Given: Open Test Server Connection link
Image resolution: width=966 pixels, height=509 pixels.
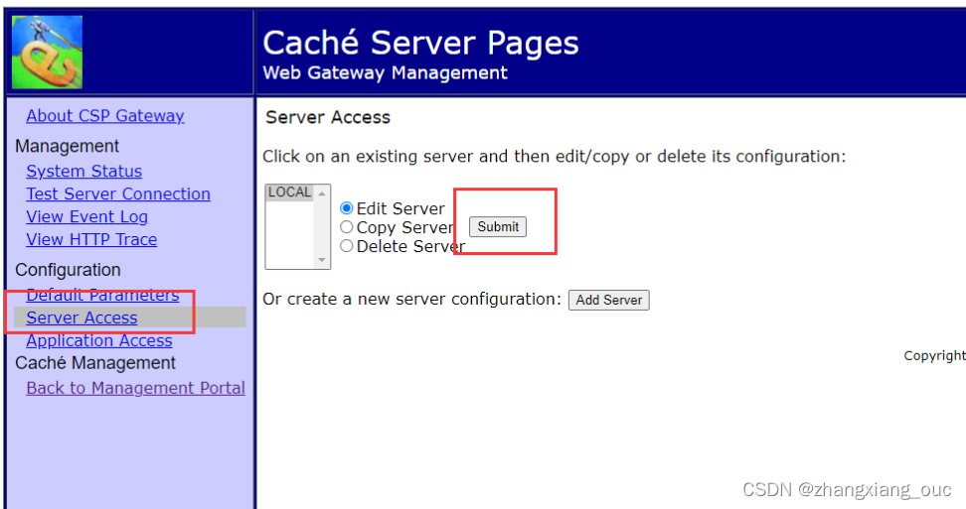Looking at the screenshot, I should point(118,193).
